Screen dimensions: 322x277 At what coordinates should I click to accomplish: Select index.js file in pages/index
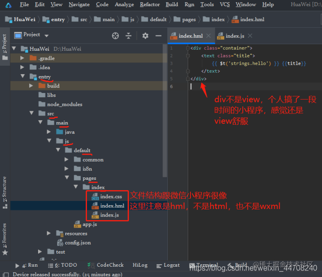105,215
